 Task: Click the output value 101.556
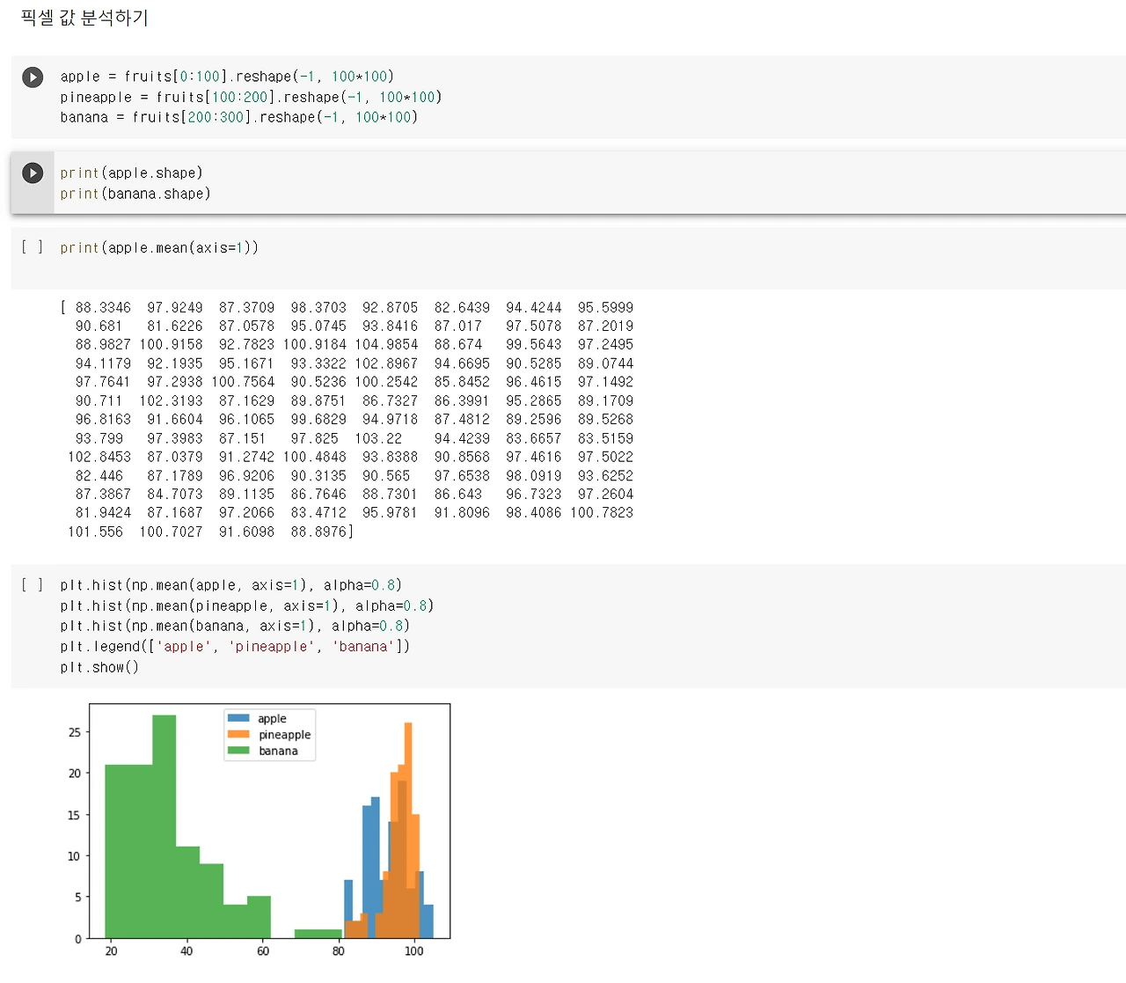point(95,532)
